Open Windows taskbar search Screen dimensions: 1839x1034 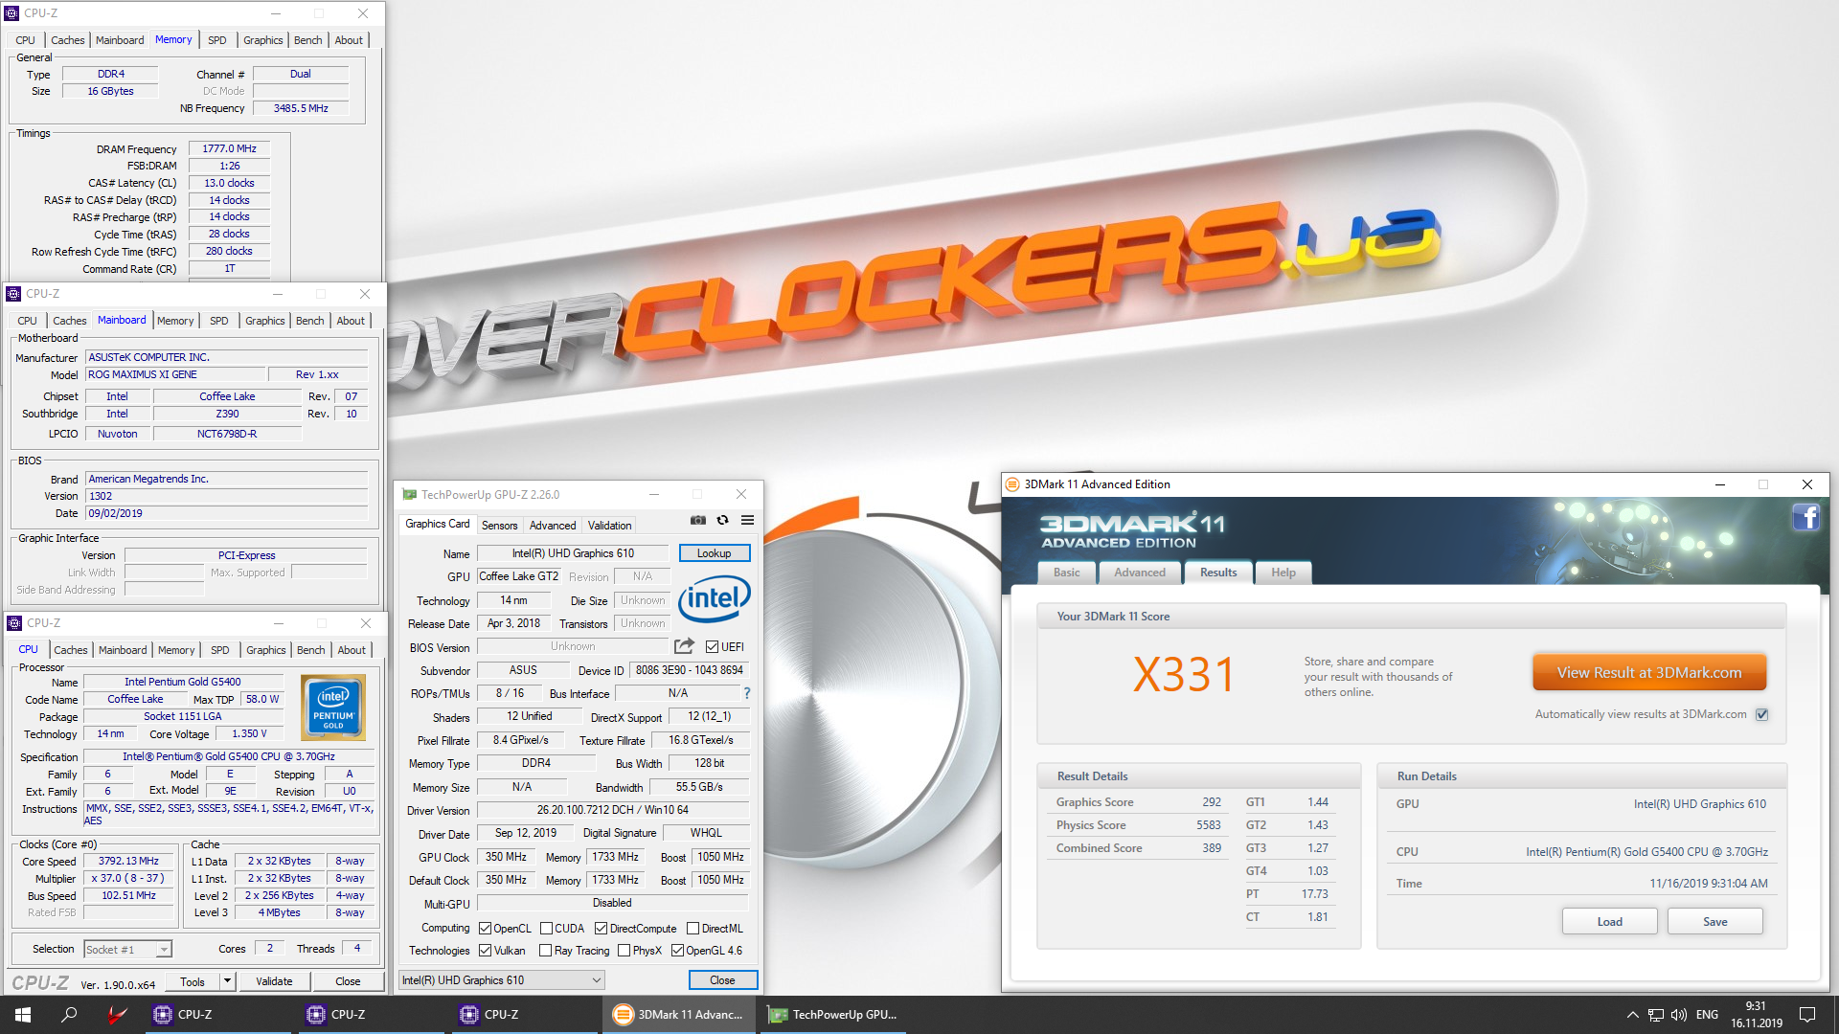click(69, 1015)
